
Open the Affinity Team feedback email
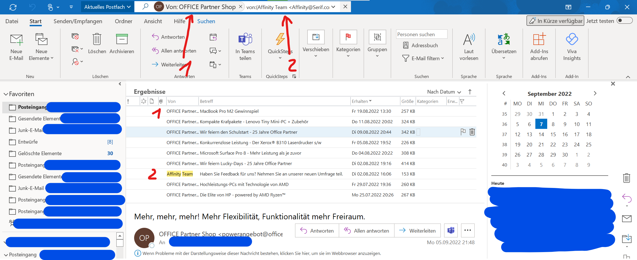coord(301,174)
